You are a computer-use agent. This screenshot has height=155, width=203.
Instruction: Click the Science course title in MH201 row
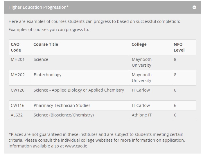pos(41,60)
